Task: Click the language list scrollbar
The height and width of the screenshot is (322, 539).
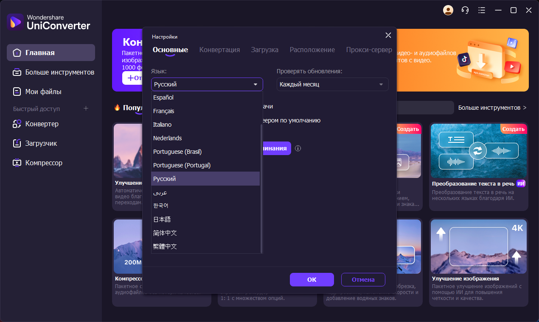Action: (x=261, y=186)
